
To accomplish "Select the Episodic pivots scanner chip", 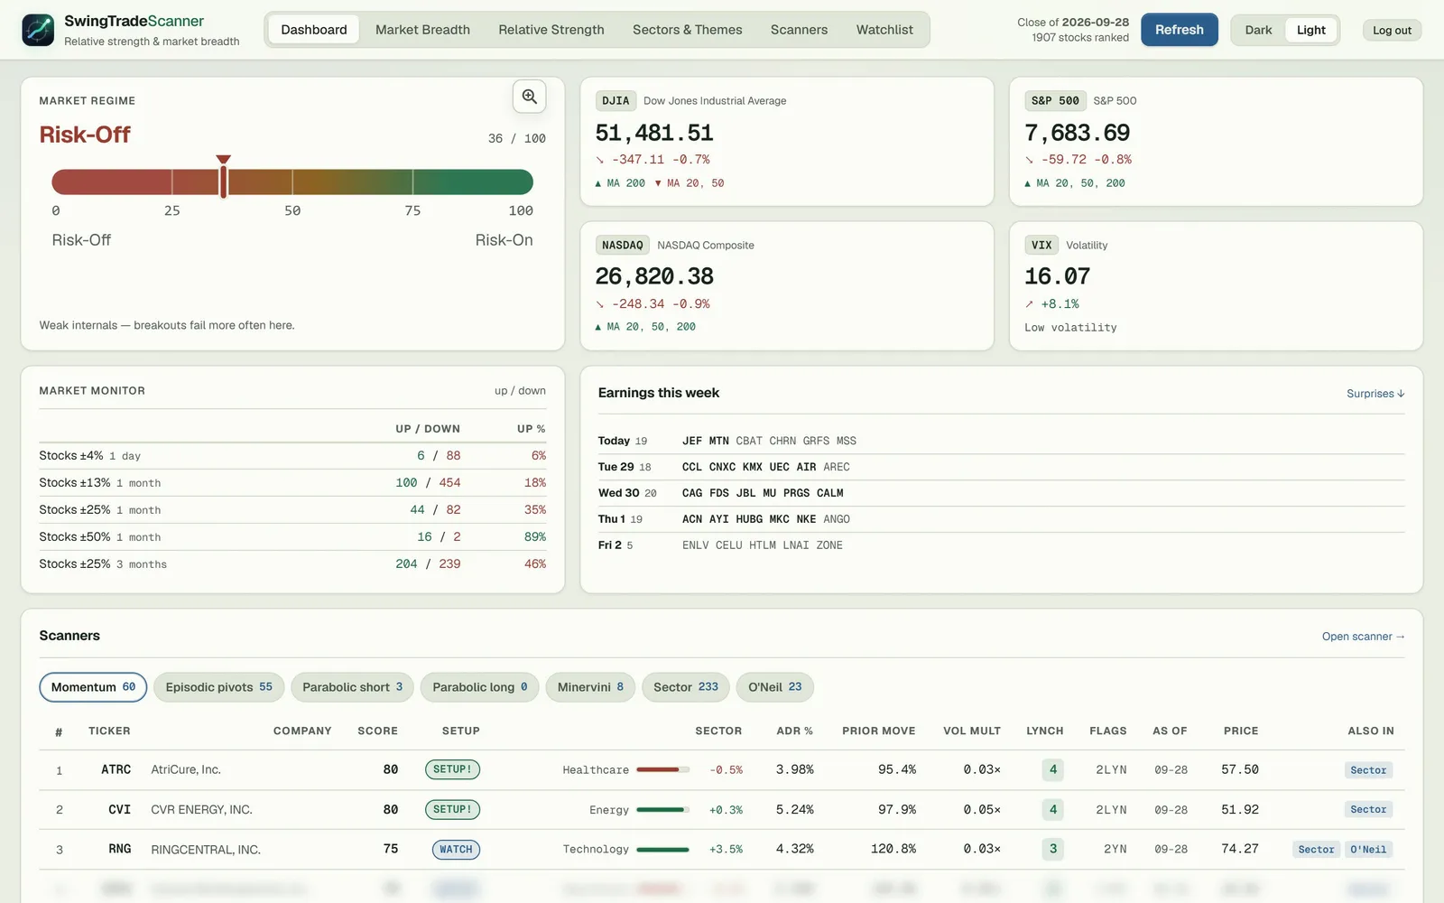I will pos(219,687).
